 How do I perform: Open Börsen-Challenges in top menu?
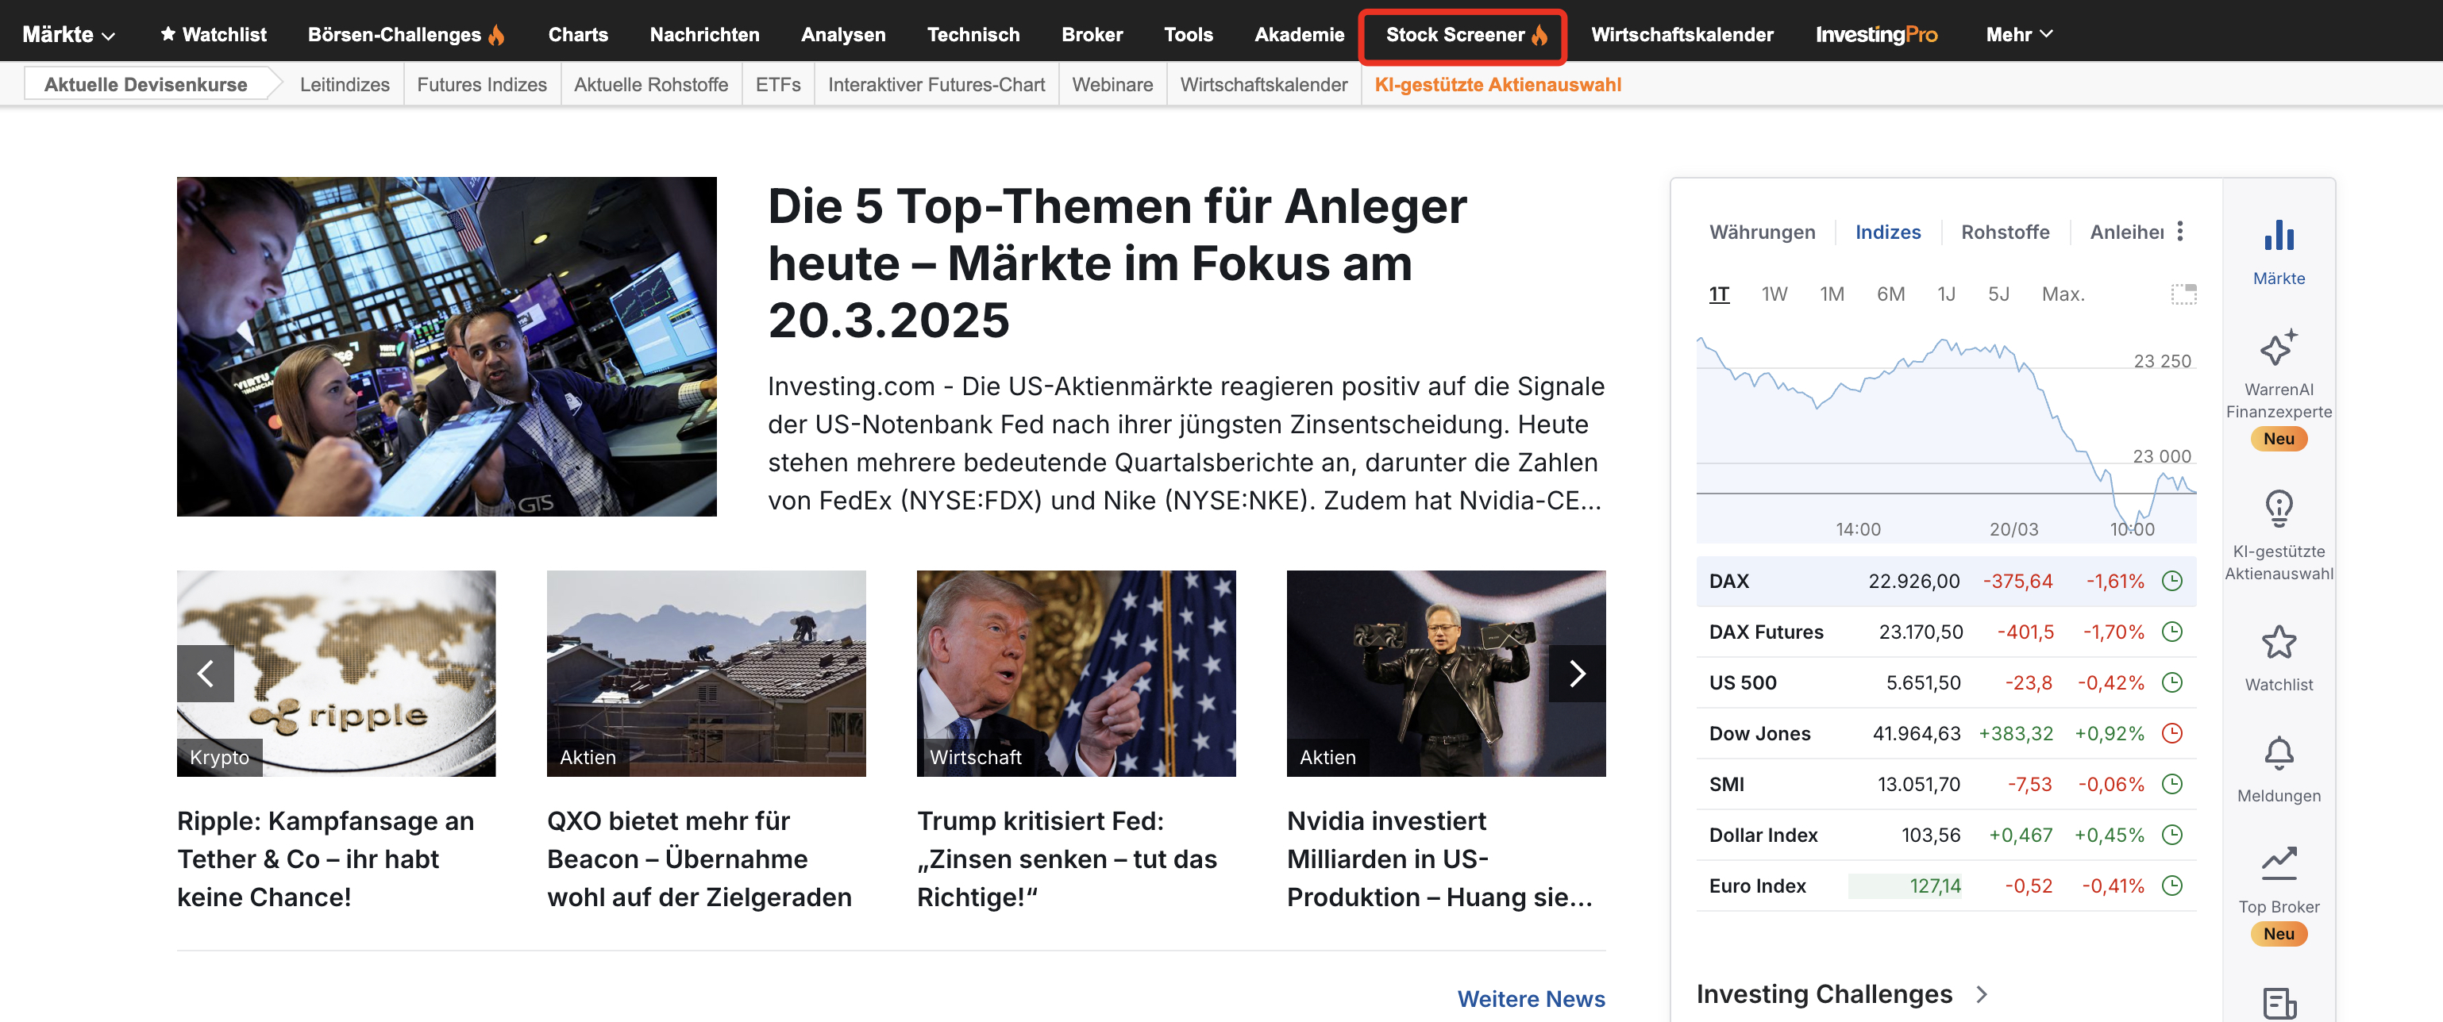coord(406,34)
